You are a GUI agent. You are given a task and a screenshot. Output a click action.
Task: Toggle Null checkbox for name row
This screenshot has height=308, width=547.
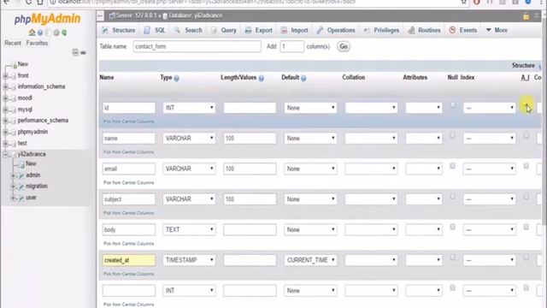[x=452, y=135]
